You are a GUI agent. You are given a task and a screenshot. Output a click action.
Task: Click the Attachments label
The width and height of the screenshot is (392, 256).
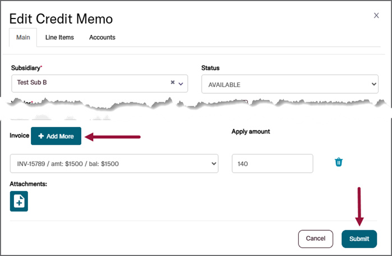28,184
